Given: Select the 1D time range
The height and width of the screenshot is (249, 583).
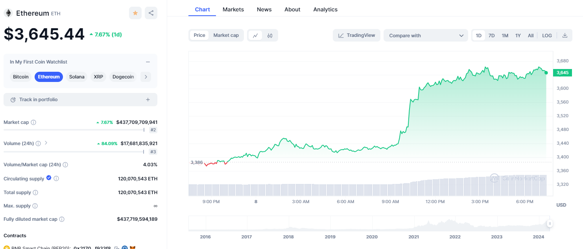Looking at the screenshot, I should coord(479,35).
